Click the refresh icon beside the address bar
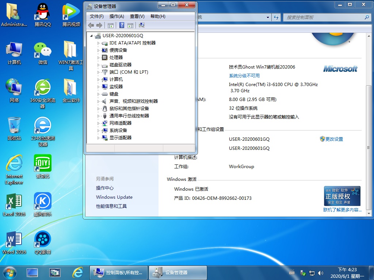The width and height of the screenshot is (374, 280). [276, 17]
